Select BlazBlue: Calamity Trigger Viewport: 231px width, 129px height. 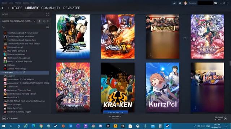pos(19,112)
